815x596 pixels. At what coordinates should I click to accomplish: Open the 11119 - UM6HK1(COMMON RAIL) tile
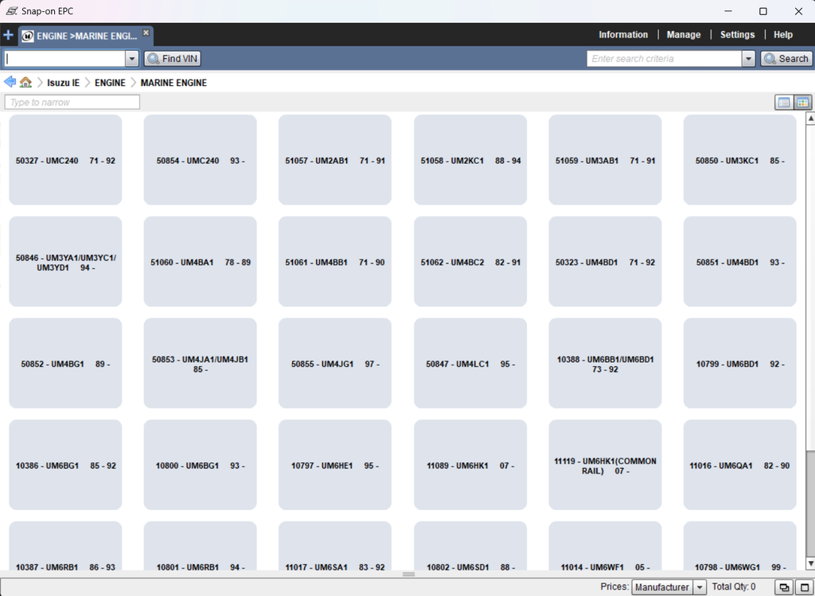pyautogui.click(x=605, y=465)
